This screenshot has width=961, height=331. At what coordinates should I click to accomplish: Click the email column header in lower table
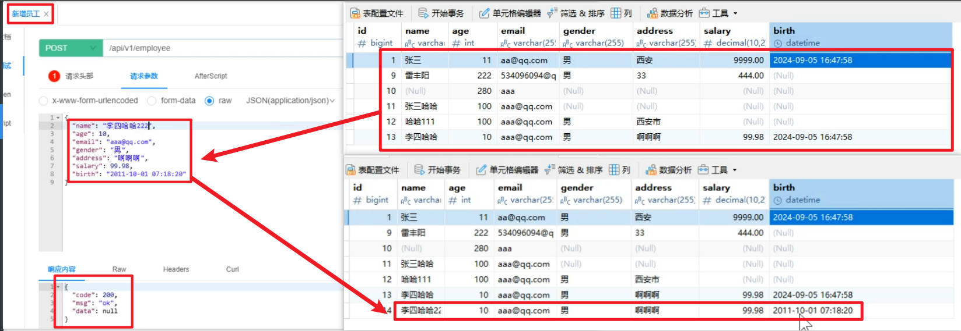[x=526, y=193]
